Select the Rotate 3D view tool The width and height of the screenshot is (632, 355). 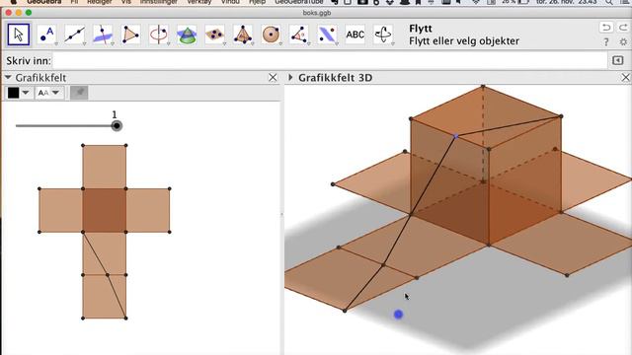click(x=383, y=35)
